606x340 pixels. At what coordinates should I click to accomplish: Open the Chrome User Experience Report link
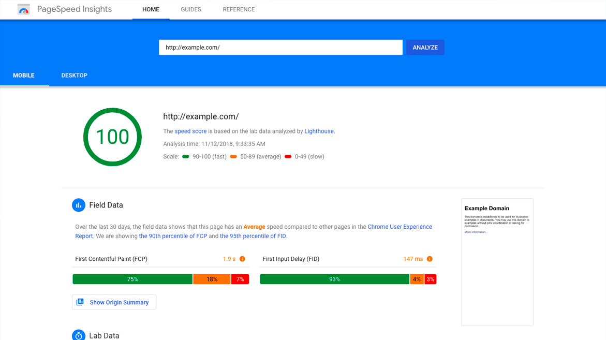tap(400, 227)
